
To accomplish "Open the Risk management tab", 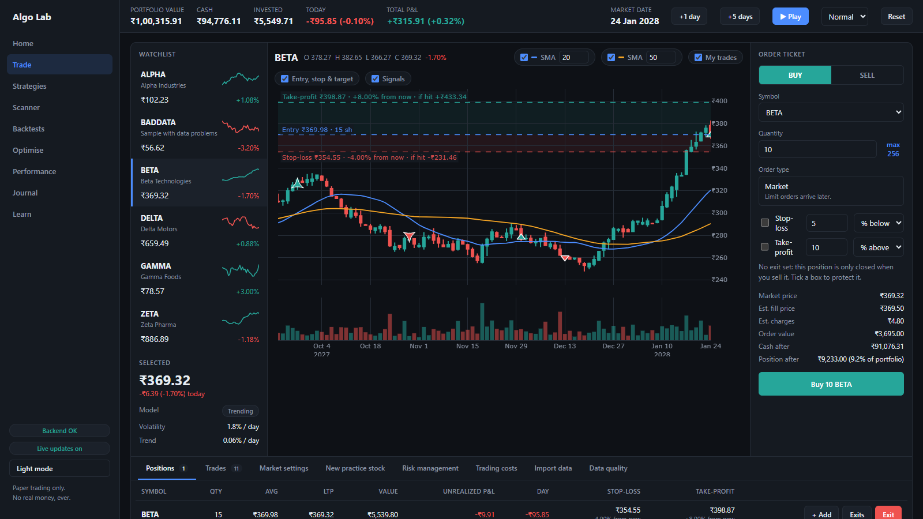I will (430, 468).
